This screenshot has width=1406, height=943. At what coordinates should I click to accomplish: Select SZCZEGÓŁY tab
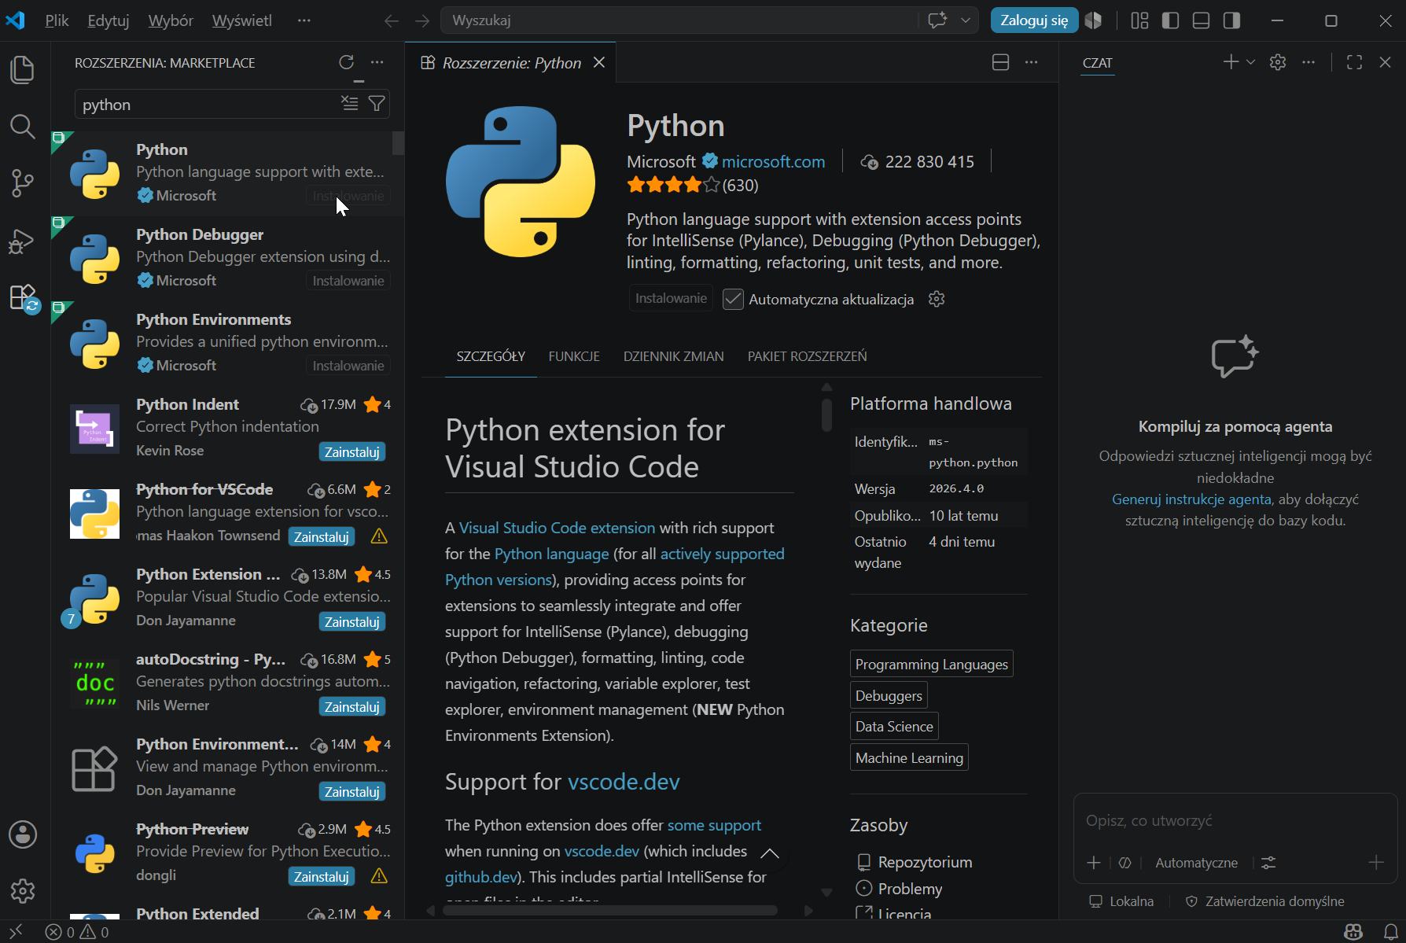[491, 356]
